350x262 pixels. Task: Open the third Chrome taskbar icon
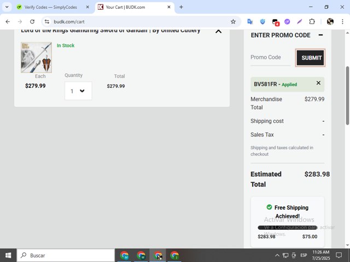[158, 255]
